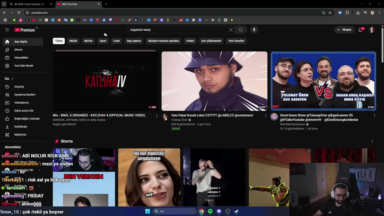The image size is (384, 216).
Task: Open the Windows Start button
Action: pyautogui.click(x=148, y=211)
